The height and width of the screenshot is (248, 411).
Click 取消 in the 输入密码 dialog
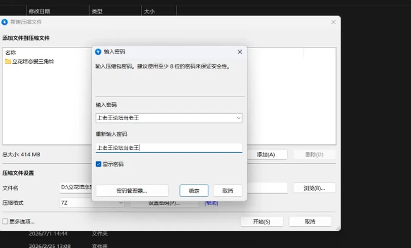coord(227,191)
